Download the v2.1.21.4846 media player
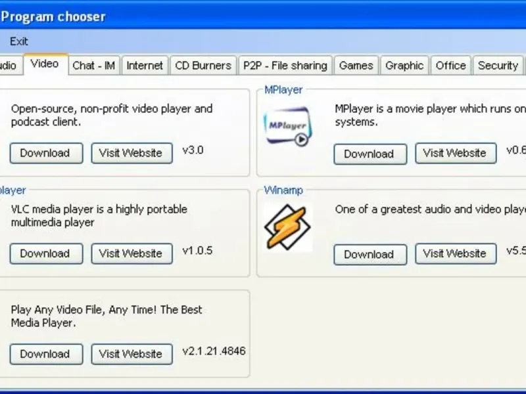Image resolution: width=526 pixels, height=394 pixels. coord(46,354)
